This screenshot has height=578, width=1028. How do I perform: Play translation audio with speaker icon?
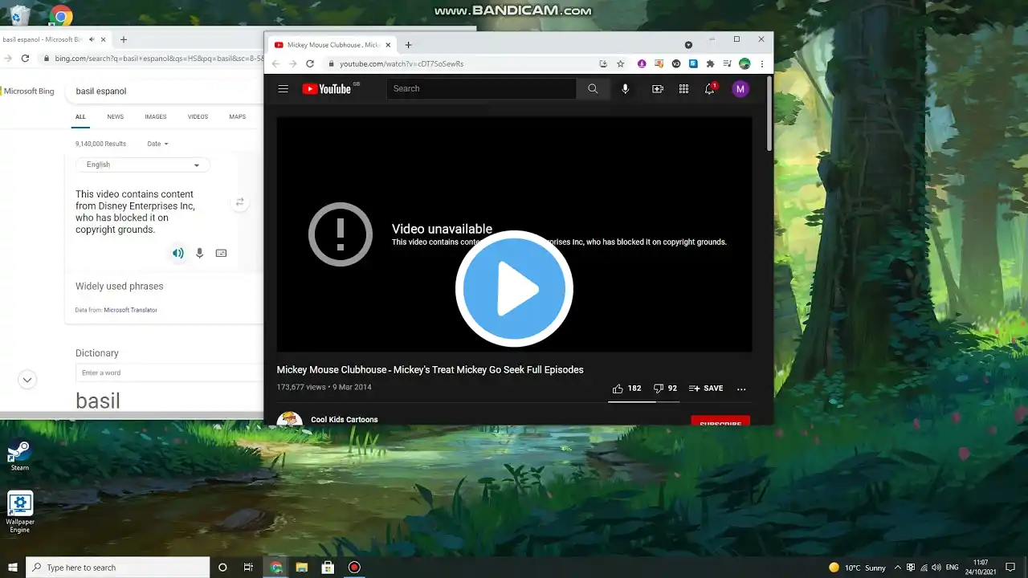(178, 253)
